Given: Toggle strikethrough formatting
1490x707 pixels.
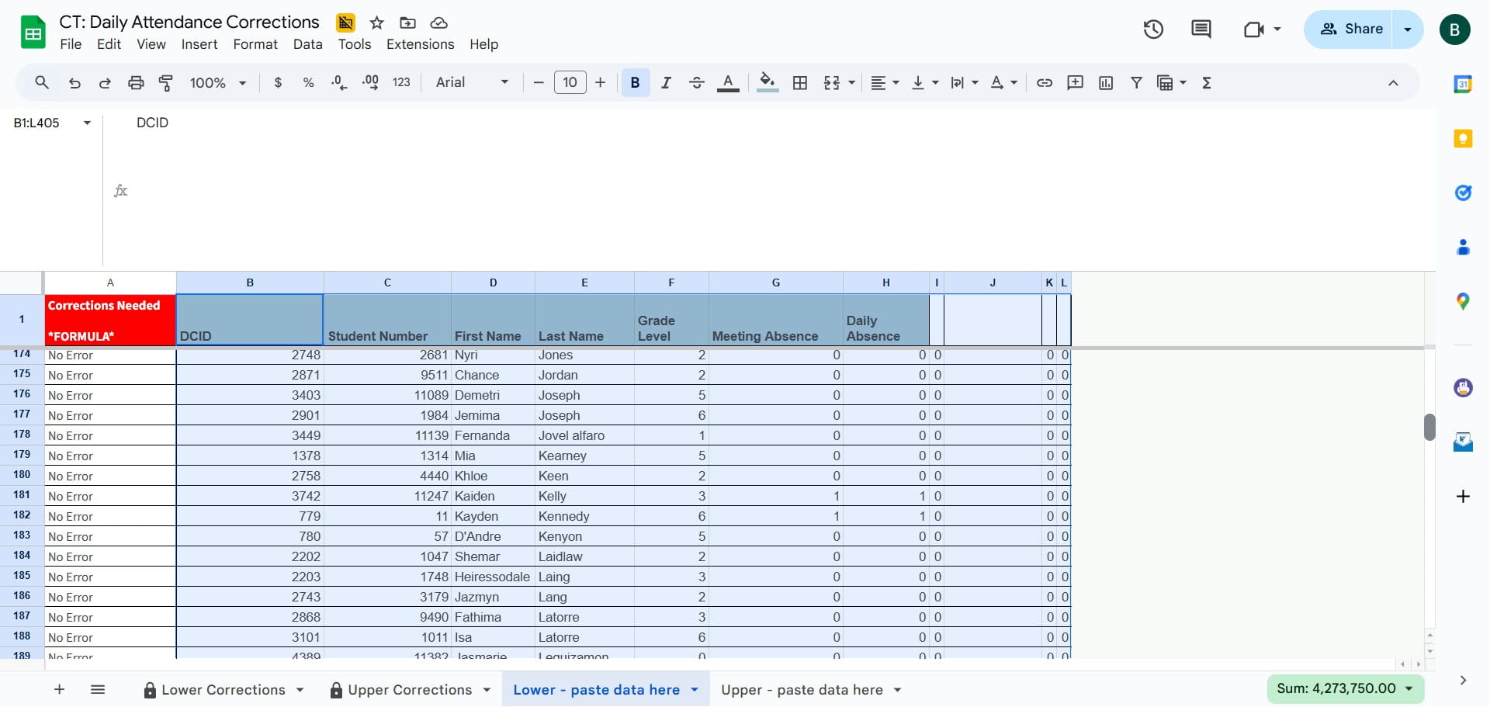Looking at the screenshot, I should point(697,82).
